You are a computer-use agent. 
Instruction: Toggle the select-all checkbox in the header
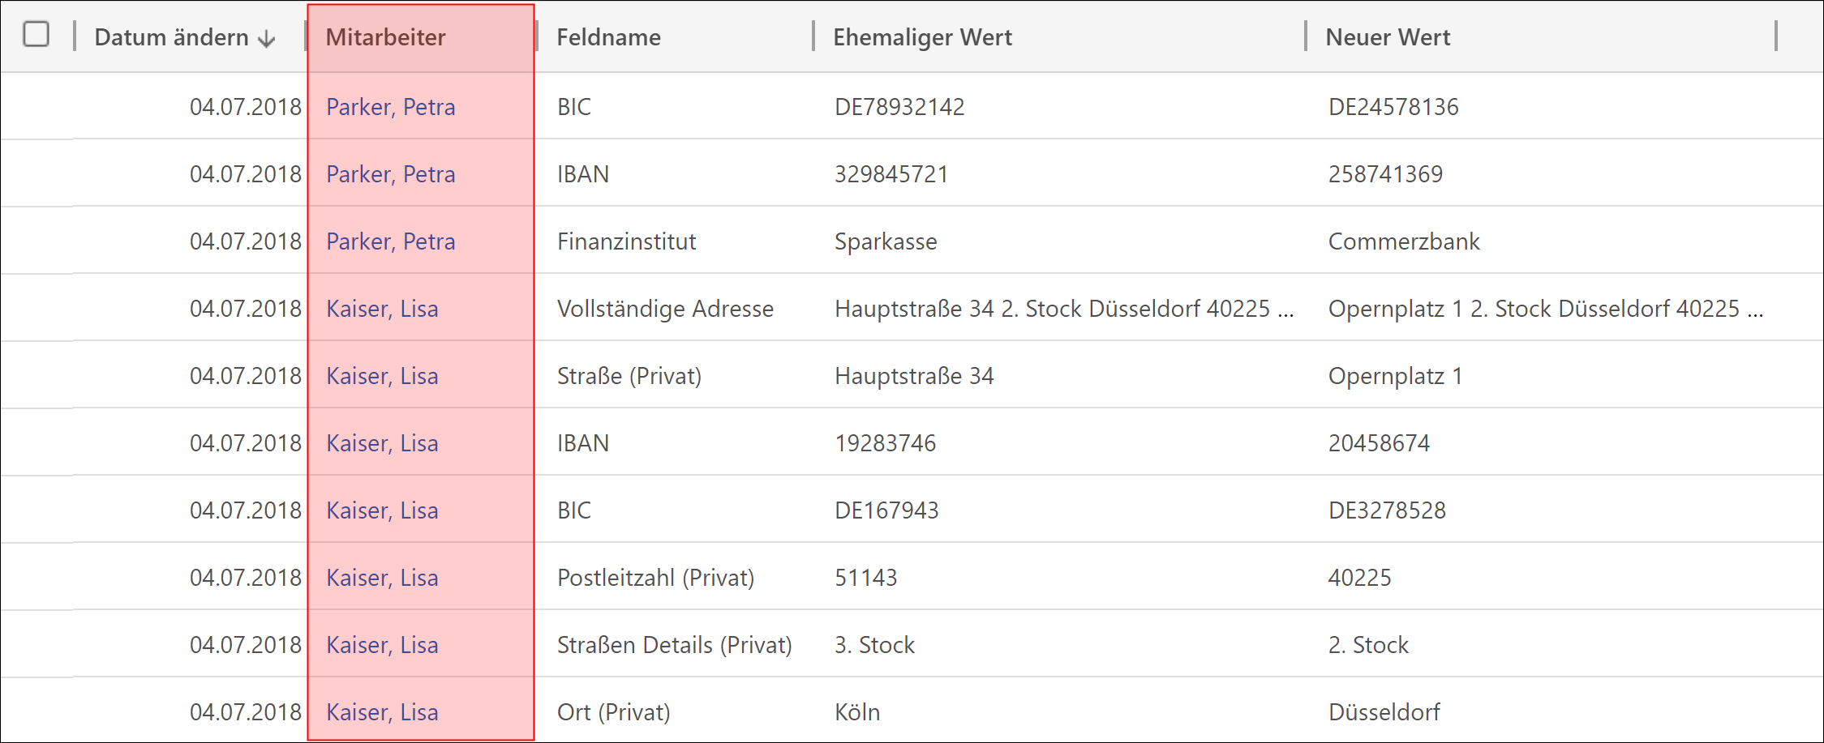(x=36, y=35)
